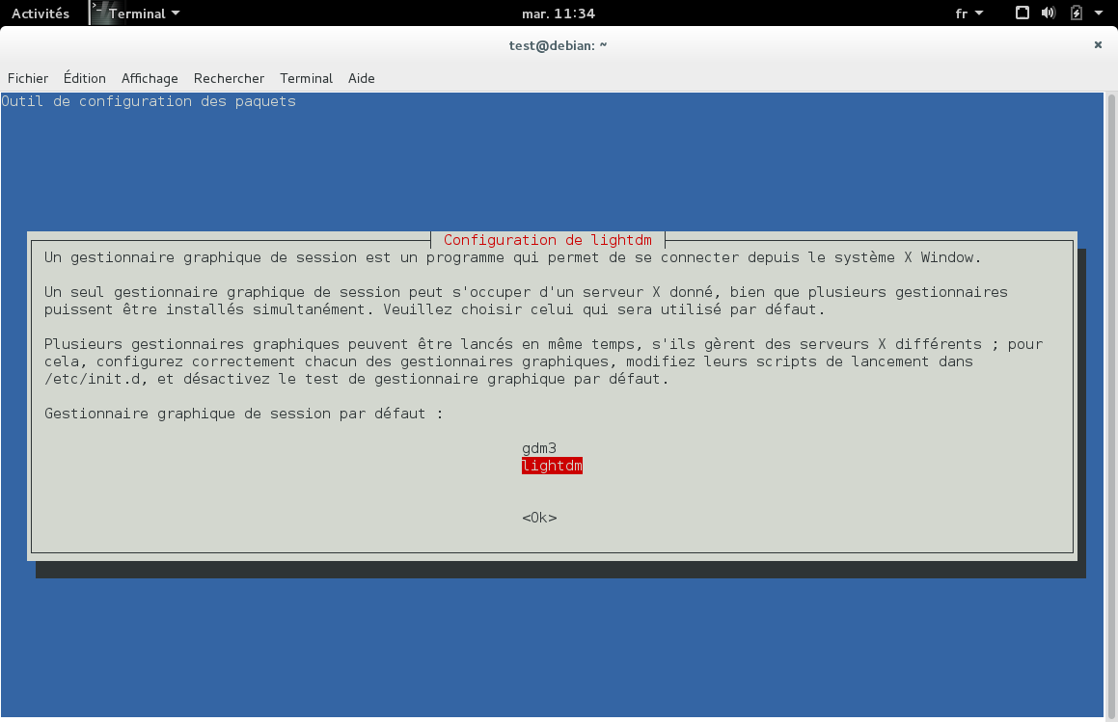Screen dimensions: 1118x722
Task: Open the Aide menu
Action: [x=362, y=78]
